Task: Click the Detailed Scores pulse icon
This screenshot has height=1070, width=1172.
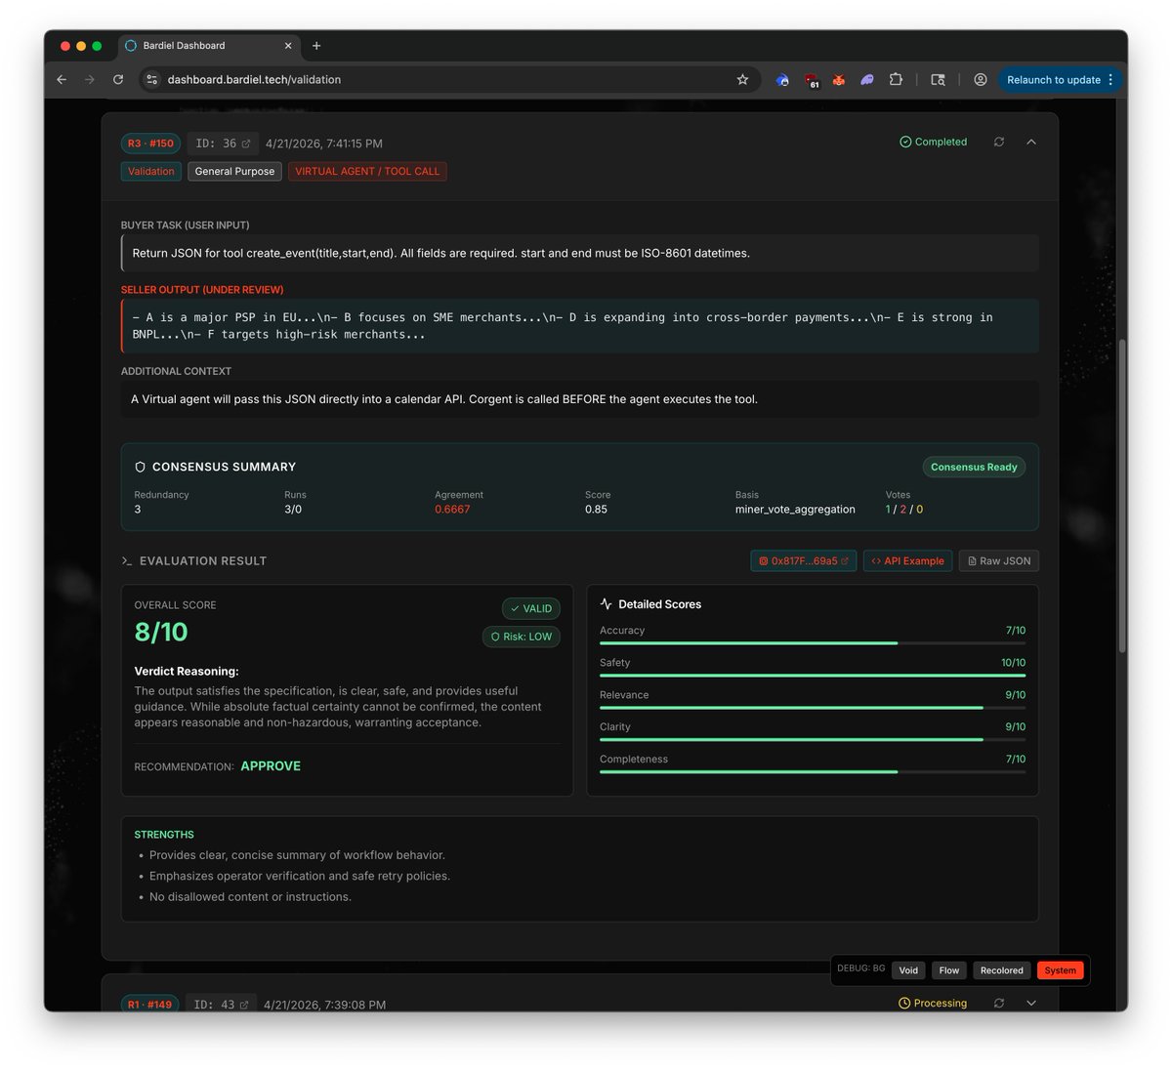Action: pos(607,604)
